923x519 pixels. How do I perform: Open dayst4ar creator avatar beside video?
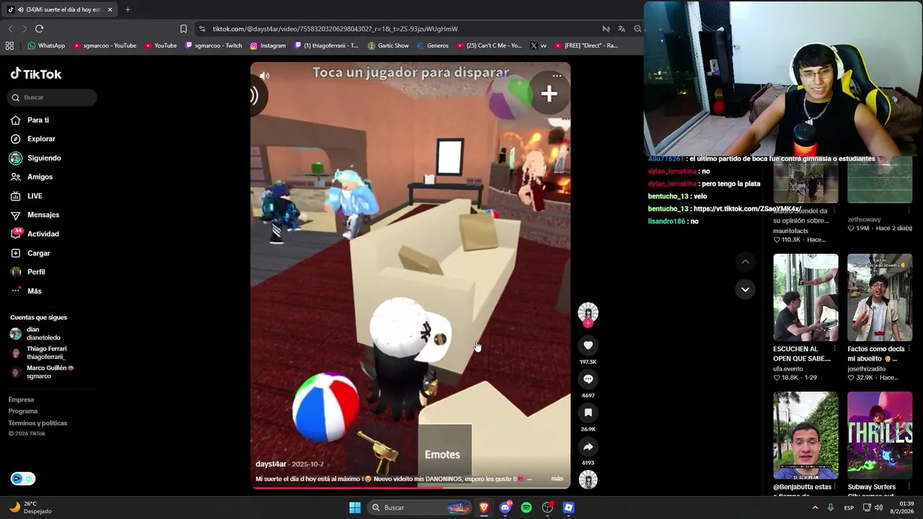tap(588, 313)
